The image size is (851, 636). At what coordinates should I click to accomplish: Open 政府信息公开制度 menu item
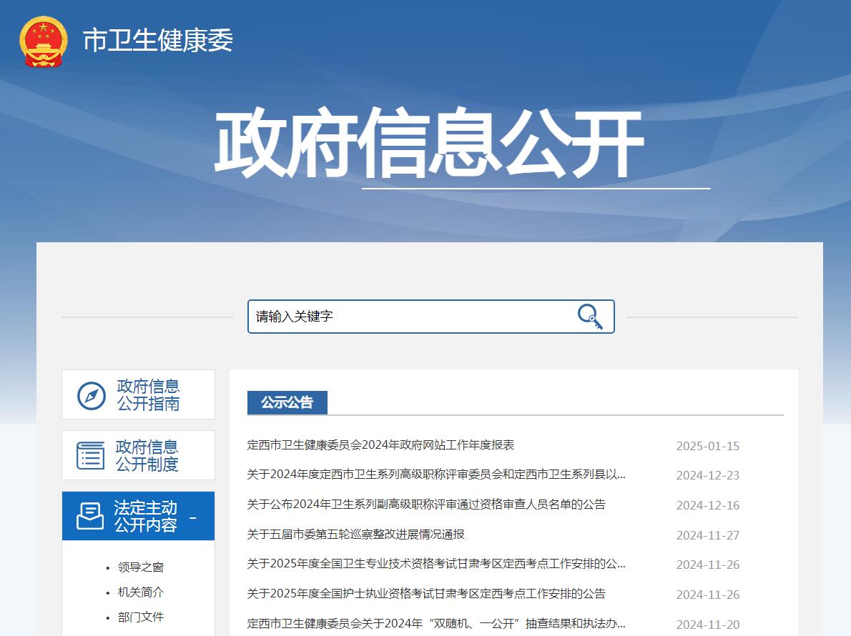(x=147, y=456)
